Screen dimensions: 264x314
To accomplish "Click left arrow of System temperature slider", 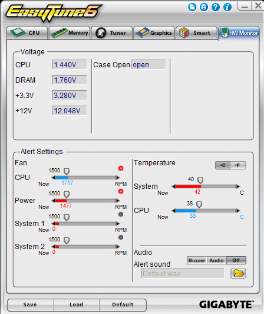I will [x=174, y=187].
